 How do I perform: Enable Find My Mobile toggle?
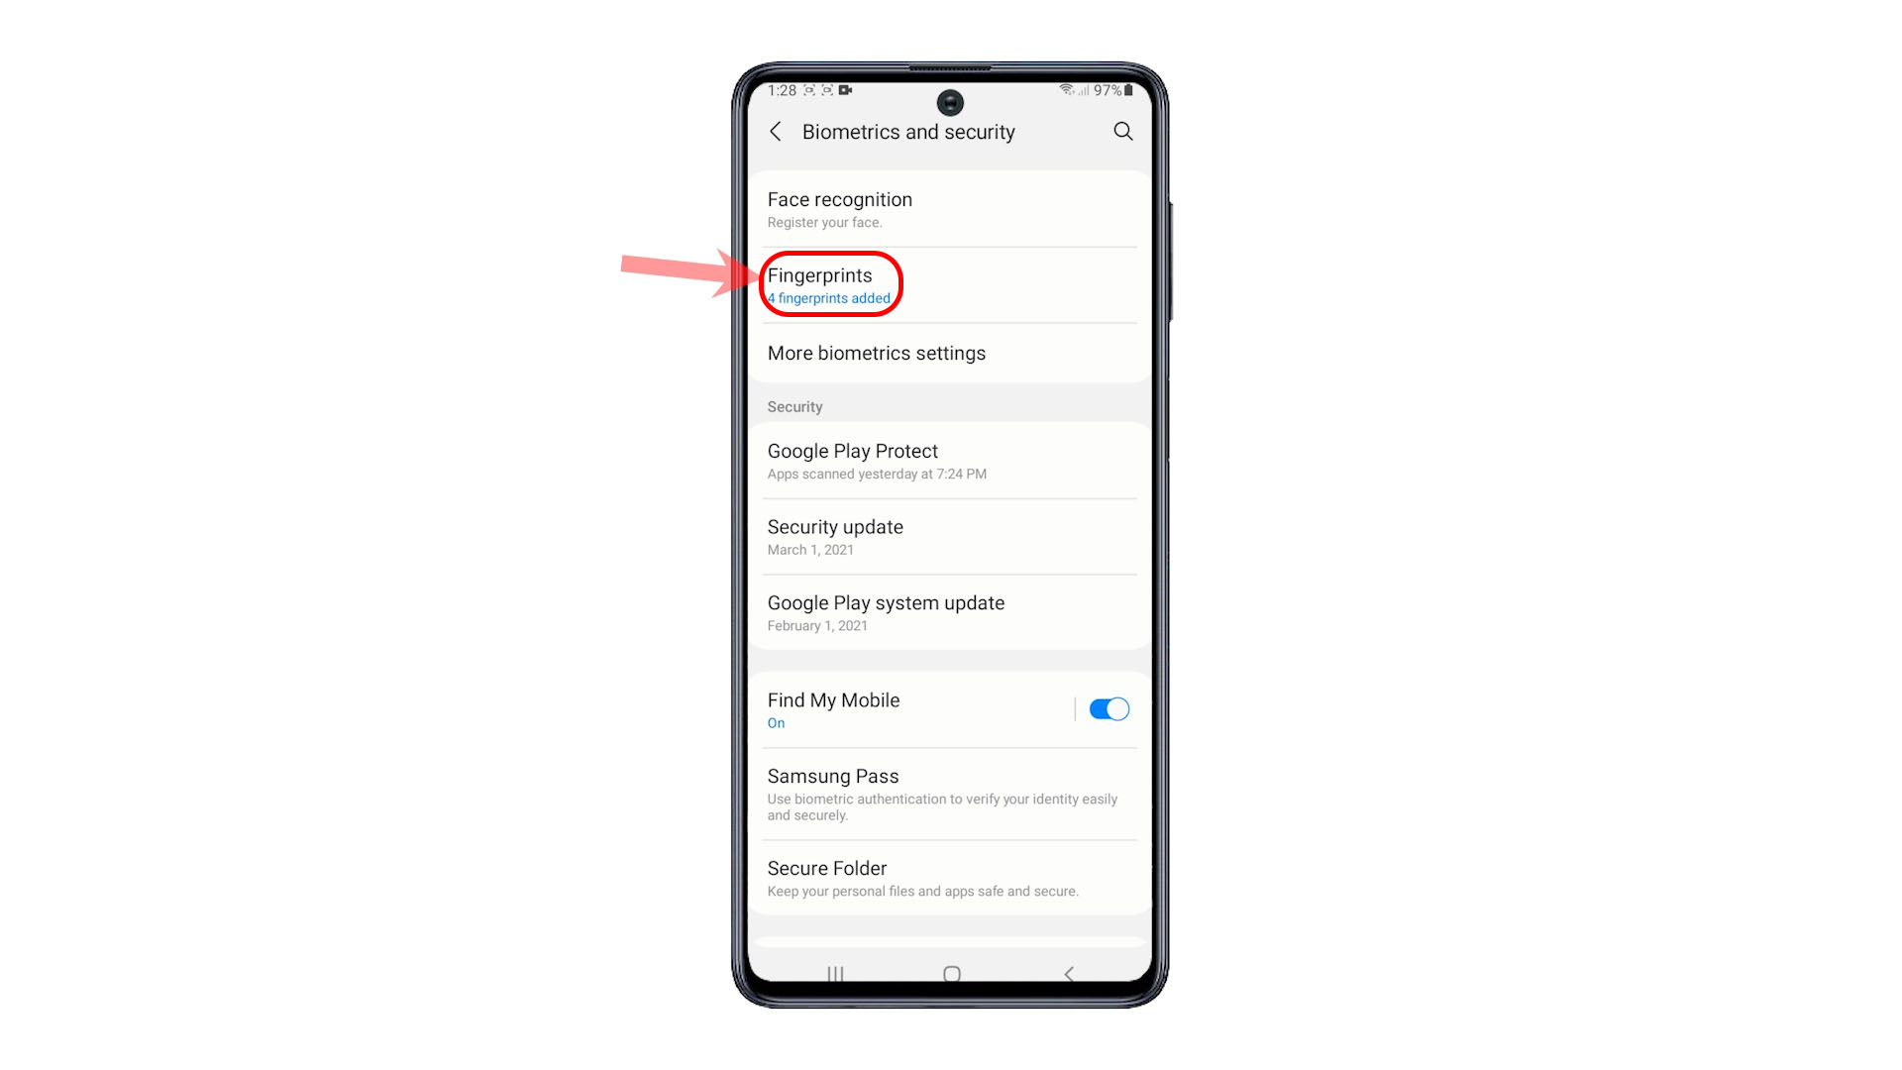click(1109, 708)
